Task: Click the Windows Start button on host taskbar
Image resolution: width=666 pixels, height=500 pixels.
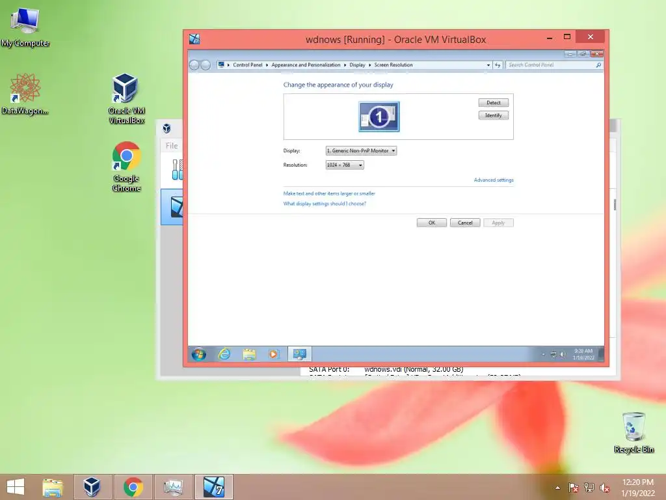Action: tap(16, 487)
